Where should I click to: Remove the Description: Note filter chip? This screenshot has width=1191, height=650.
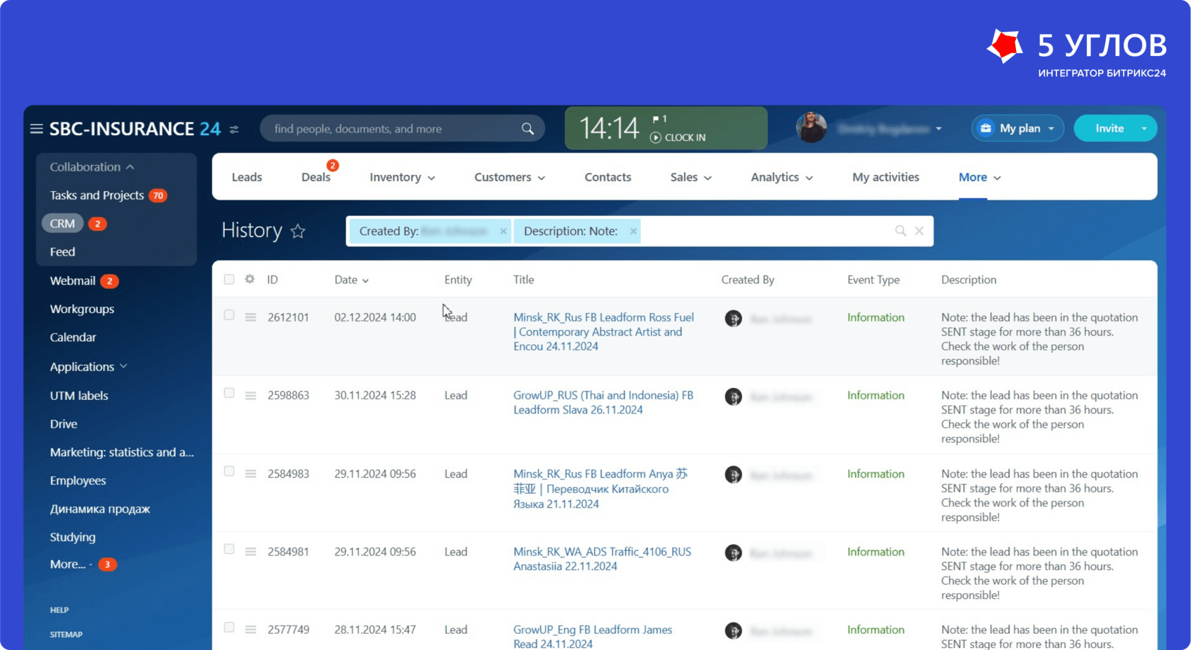[x=633, y=232]
